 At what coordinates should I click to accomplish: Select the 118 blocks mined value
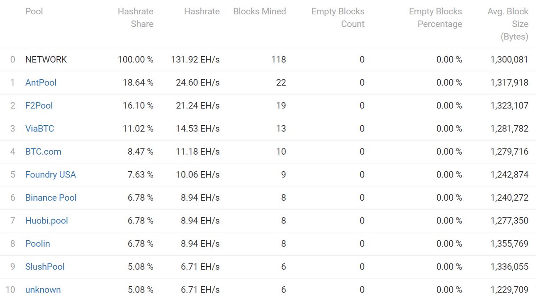click(279, 60)
